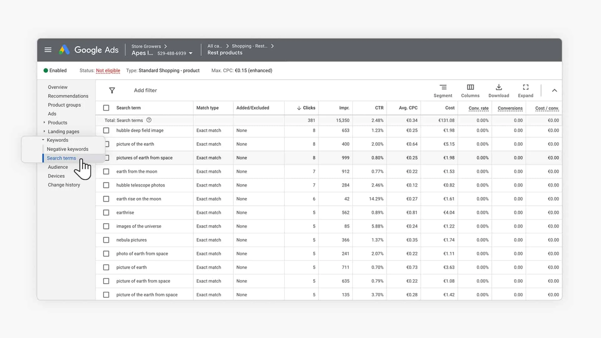The image size is (601, 338).
Task: Expand the Products section in the sidebar
Action: coord(44,122)
